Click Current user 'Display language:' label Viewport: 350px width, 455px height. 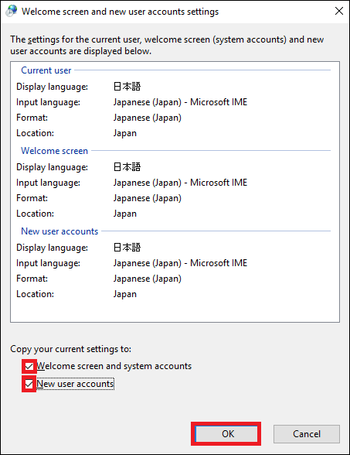click(x=53, y=87)
